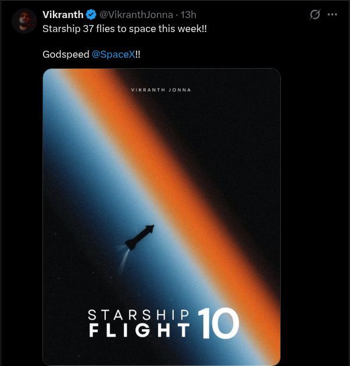The image size is (350, 366).
Task: Click the large 10 numeral on poster
Action: click(x=219, y=323)
